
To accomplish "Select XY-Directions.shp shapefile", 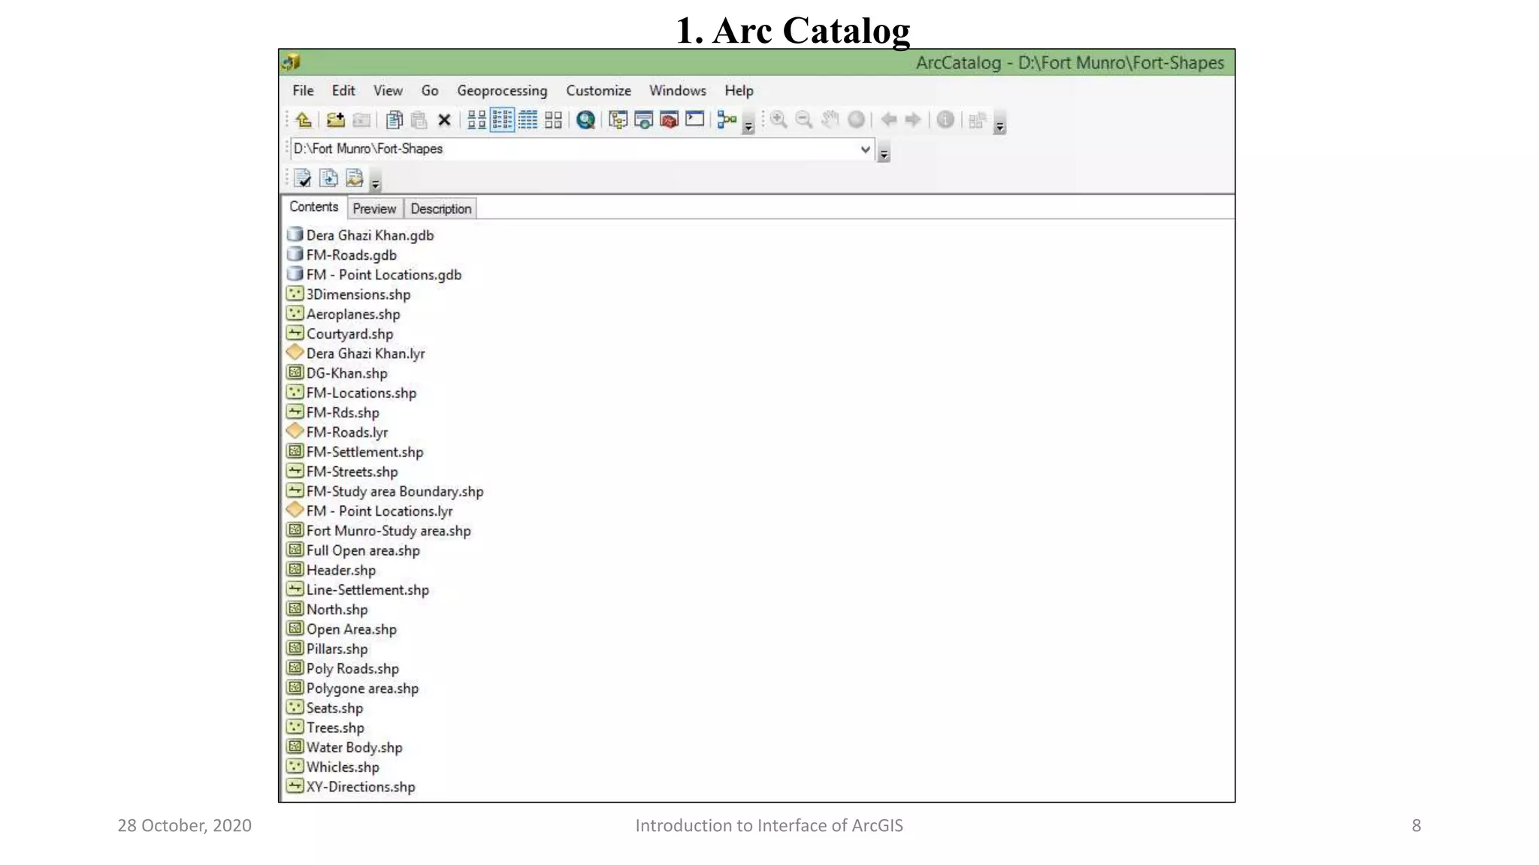I will tap(351, 786).
